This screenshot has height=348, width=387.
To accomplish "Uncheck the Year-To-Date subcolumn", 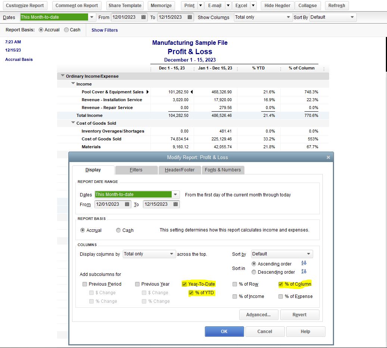I will pyautogui.click(x=184, y=284).
